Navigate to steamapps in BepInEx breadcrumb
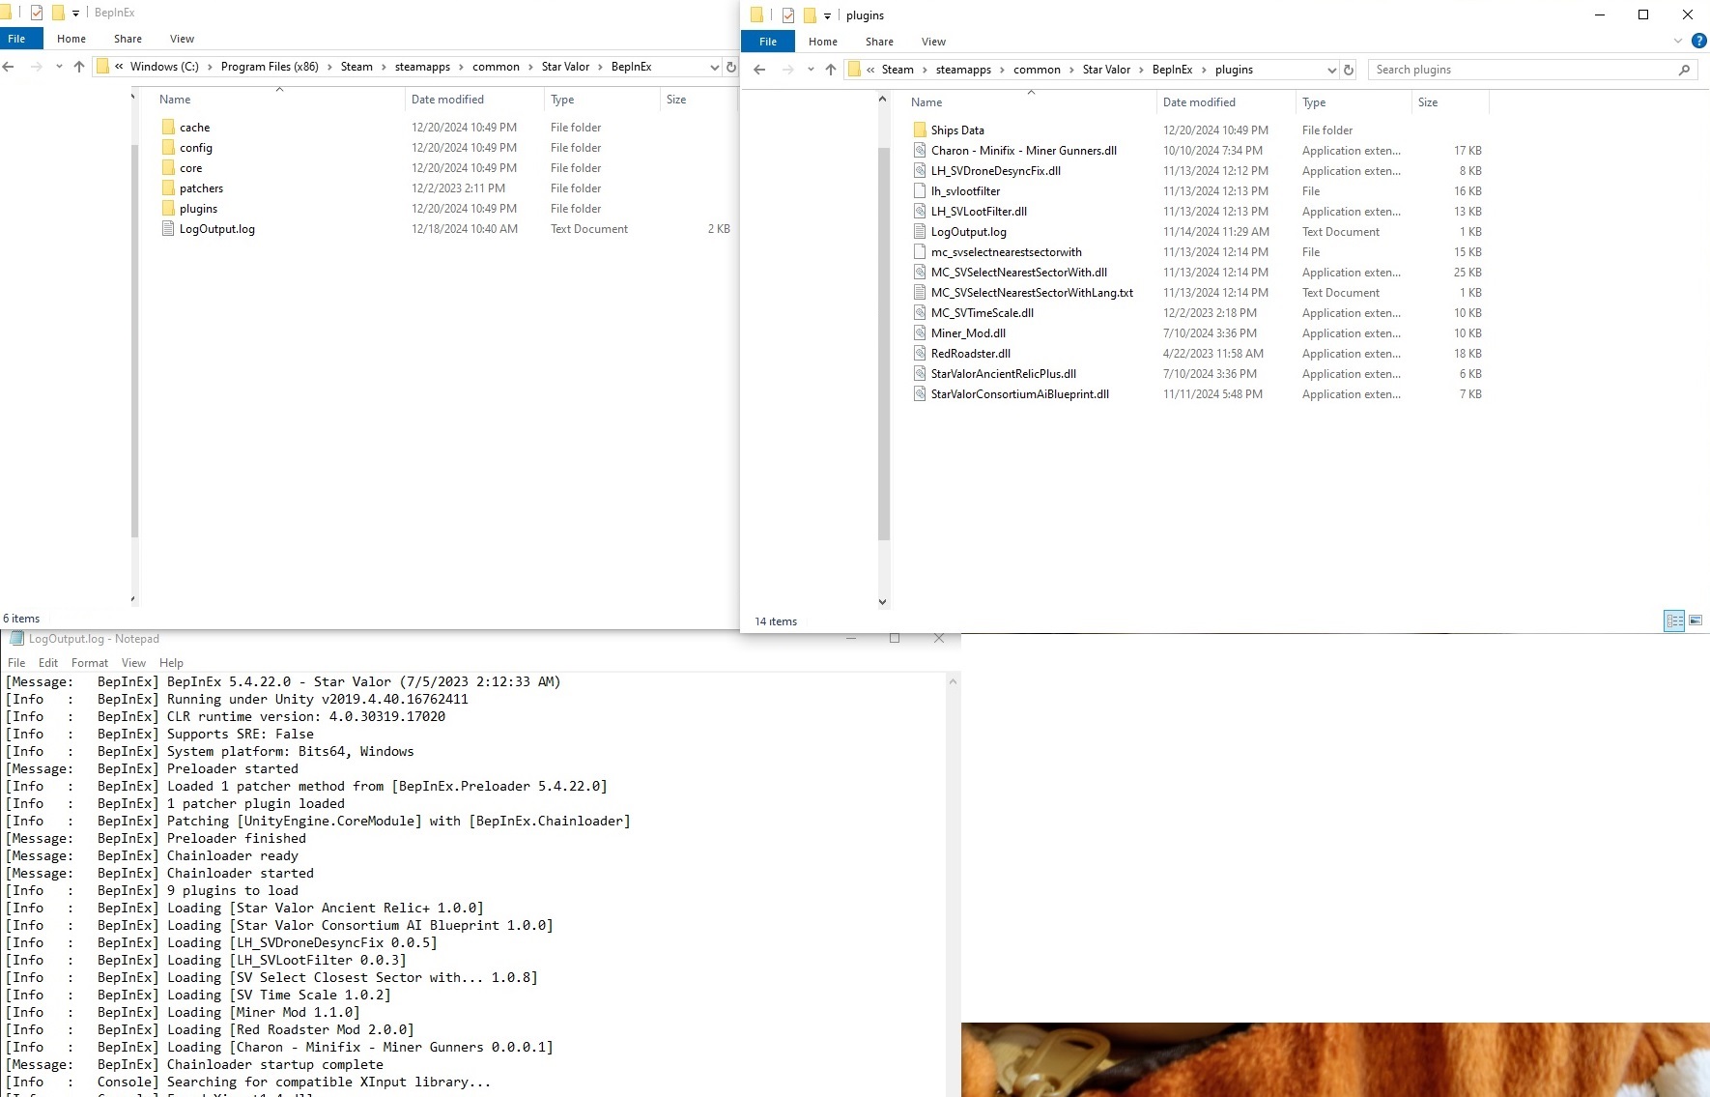This screenshot has width=1710, height=1097. pos(422,67)
